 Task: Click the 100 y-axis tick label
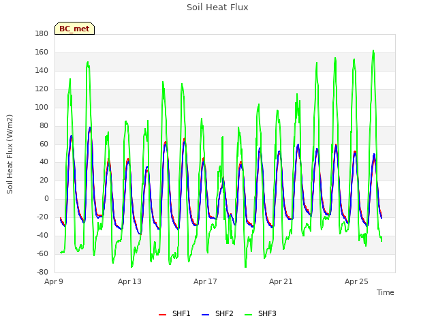42,107
